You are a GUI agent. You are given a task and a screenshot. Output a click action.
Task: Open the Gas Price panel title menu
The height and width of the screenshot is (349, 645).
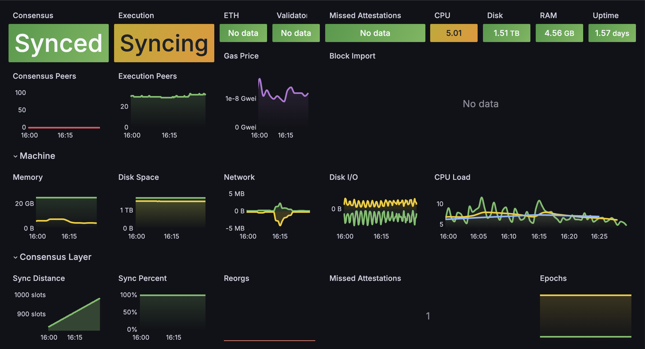tap(241, 56)
